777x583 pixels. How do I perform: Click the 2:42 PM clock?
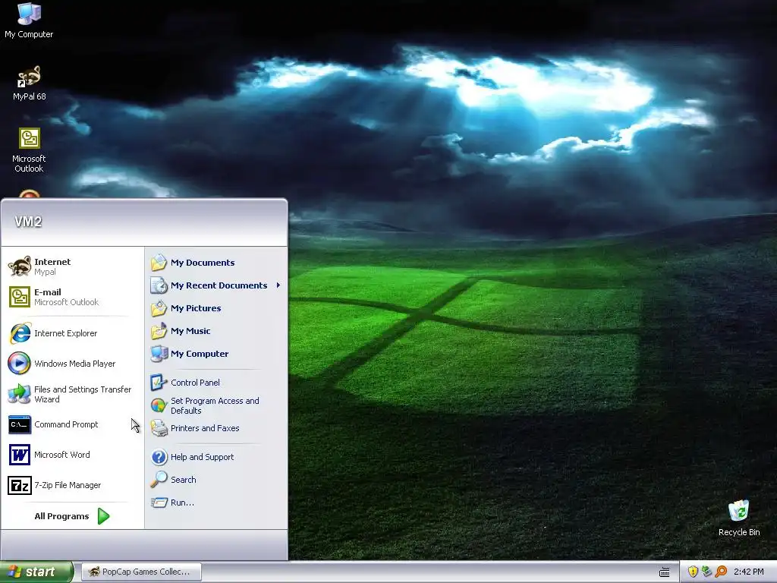click(x=748, y=572)
